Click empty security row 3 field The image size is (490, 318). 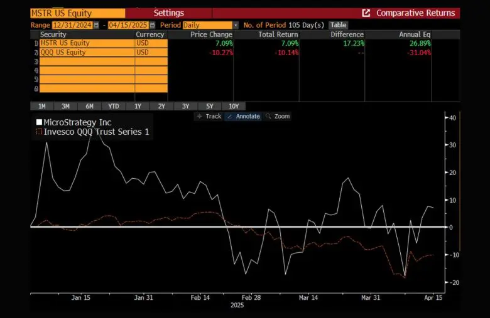pyautogui.click(x=87, y=61)
